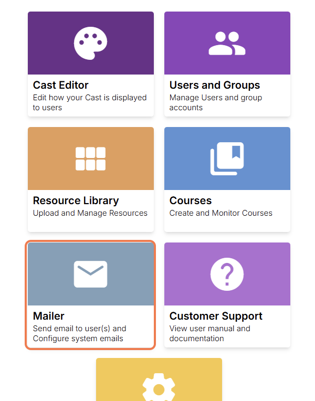
Task: Click 'View user manual and documentation' text
Action: point(209,333)
